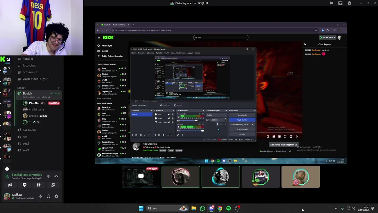Deafen with headphones icon next to zzaikaa
This screenshot has width=378, height=213.
point(48,196)
